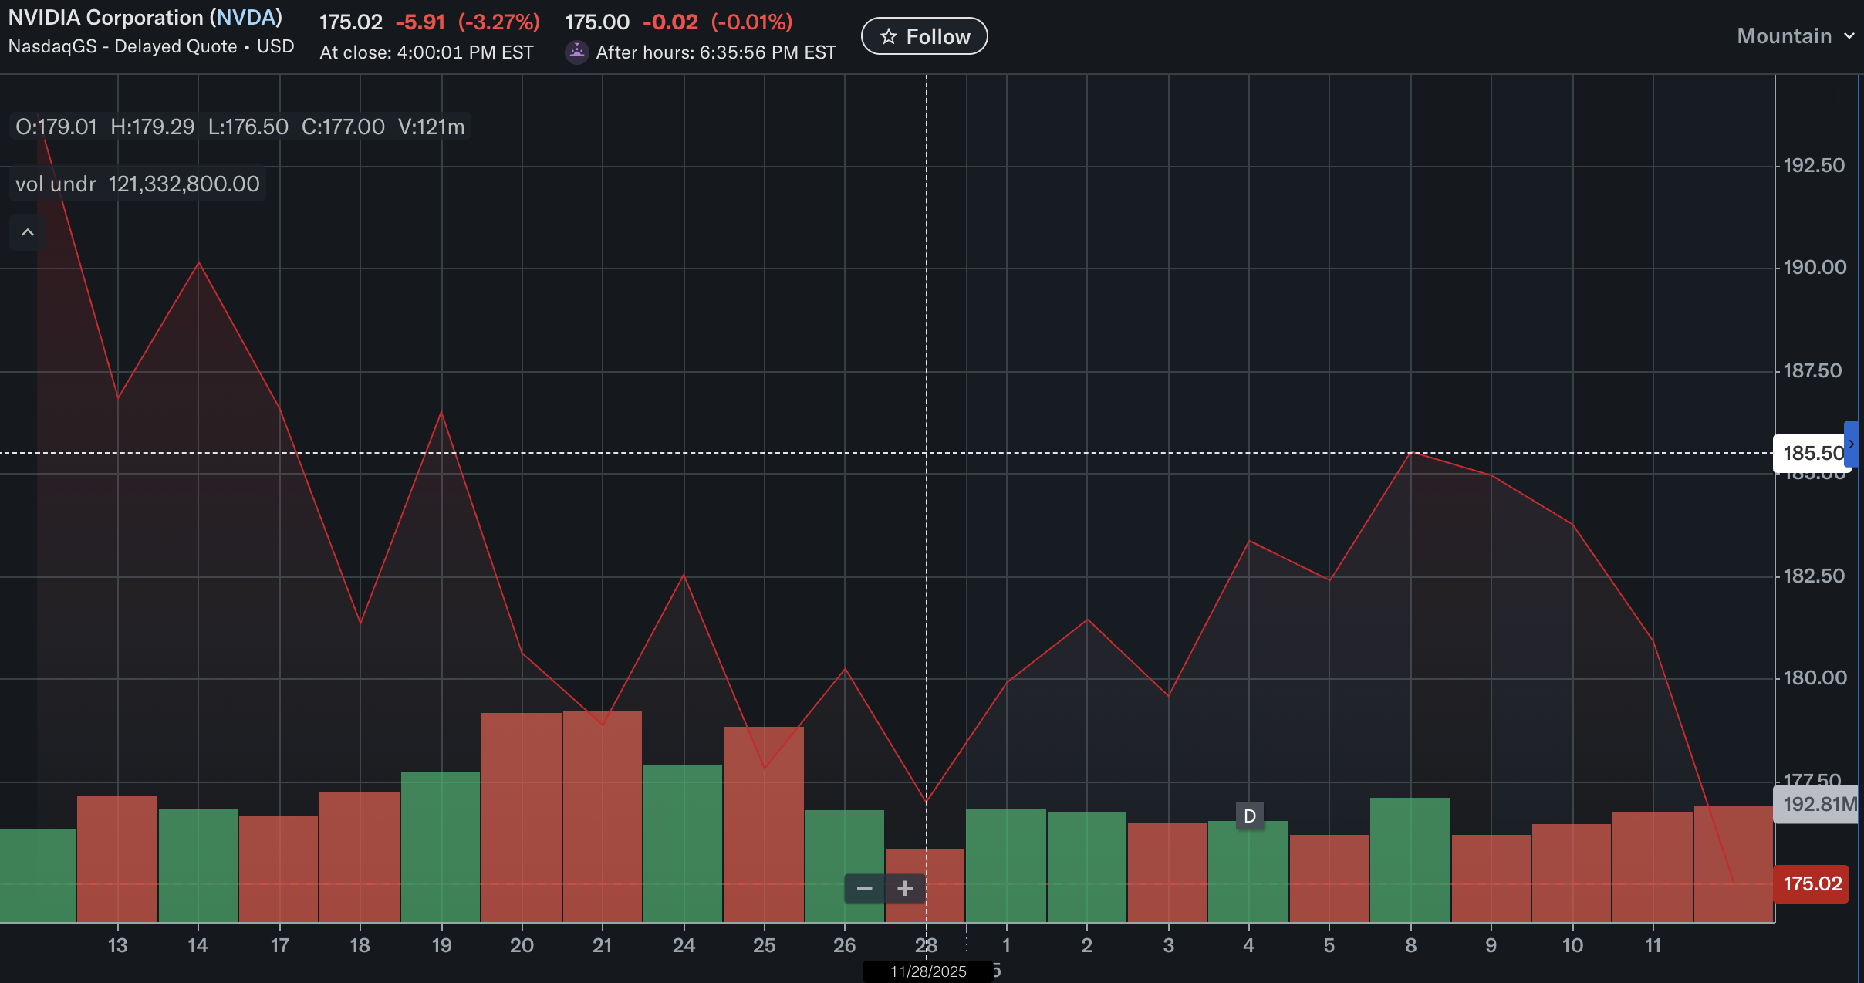
Task: Click the Follow button text
Action: 937,36
